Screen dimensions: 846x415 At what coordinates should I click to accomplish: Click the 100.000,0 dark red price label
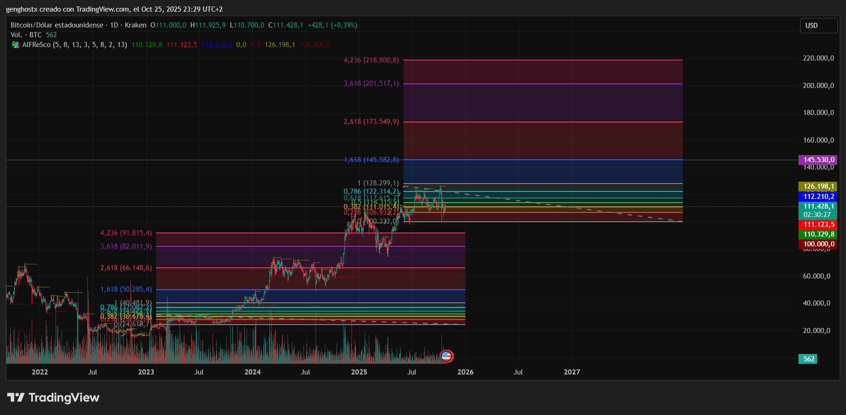tap(818, 244)
